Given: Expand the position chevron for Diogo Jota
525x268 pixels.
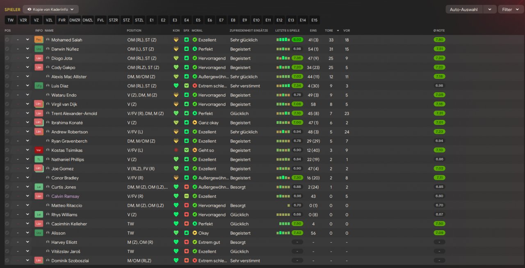Looking at the screenshot, I should point(27,58).
